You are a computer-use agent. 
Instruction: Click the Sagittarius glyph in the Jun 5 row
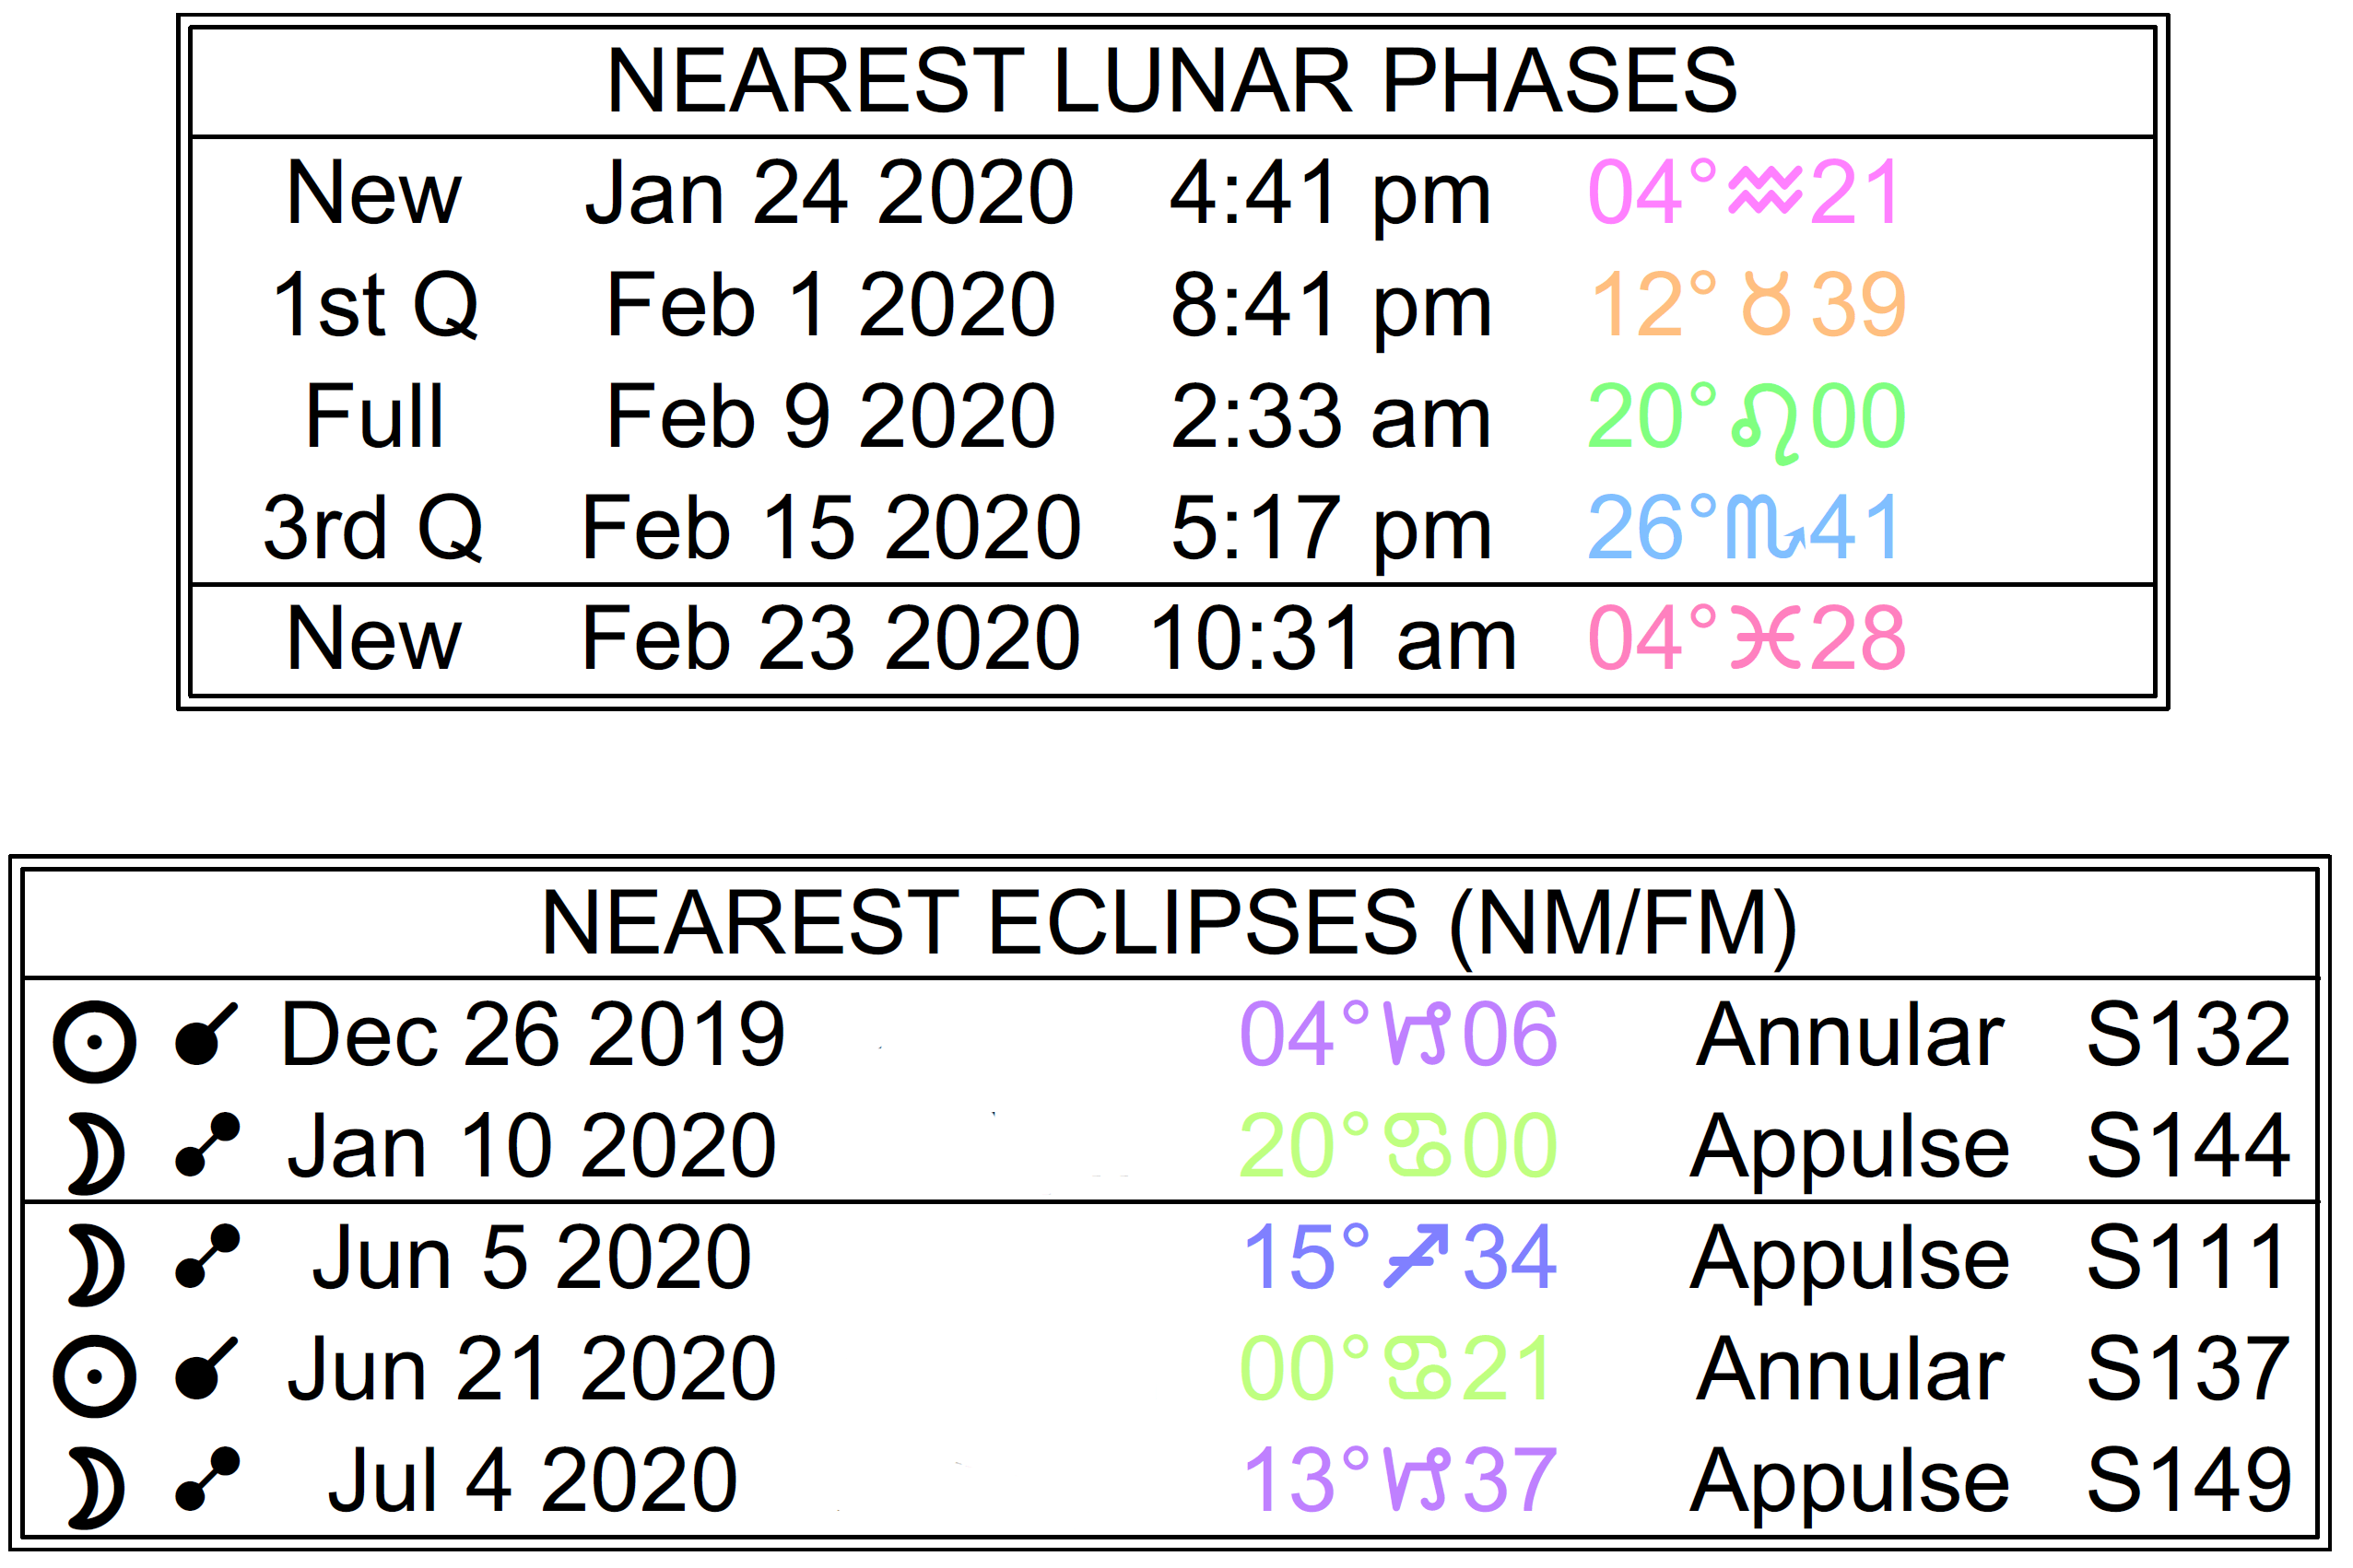(x=1416, y=1257)
